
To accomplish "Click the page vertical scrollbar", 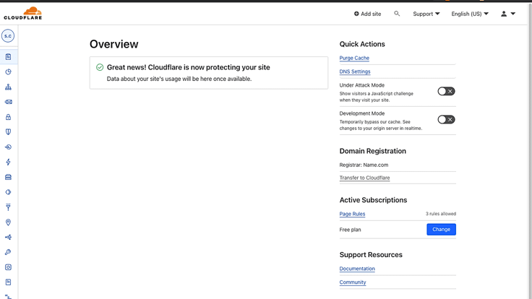I will coord(530,149).
